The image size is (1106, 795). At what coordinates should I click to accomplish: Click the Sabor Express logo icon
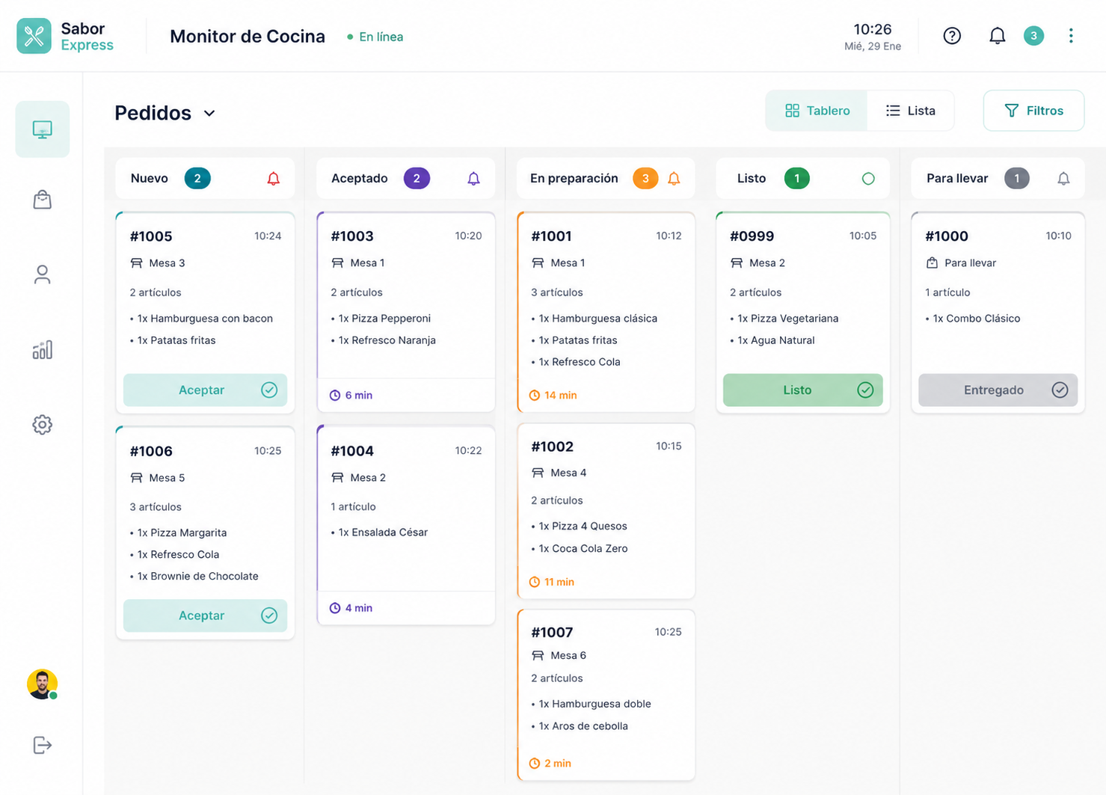click(34, 36)
